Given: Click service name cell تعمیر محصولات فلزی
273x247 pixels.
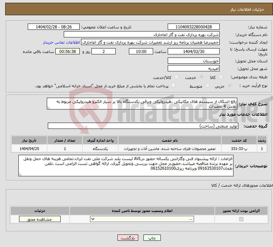Looking at the screenshot, I should 170,149.
